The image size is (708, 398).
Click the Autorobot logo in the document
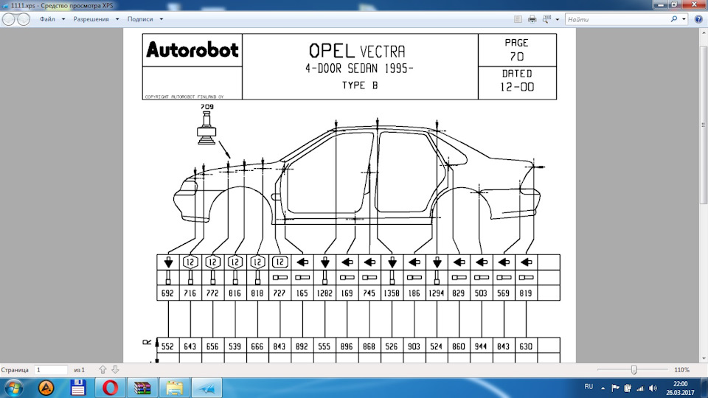tap(192, 49)
